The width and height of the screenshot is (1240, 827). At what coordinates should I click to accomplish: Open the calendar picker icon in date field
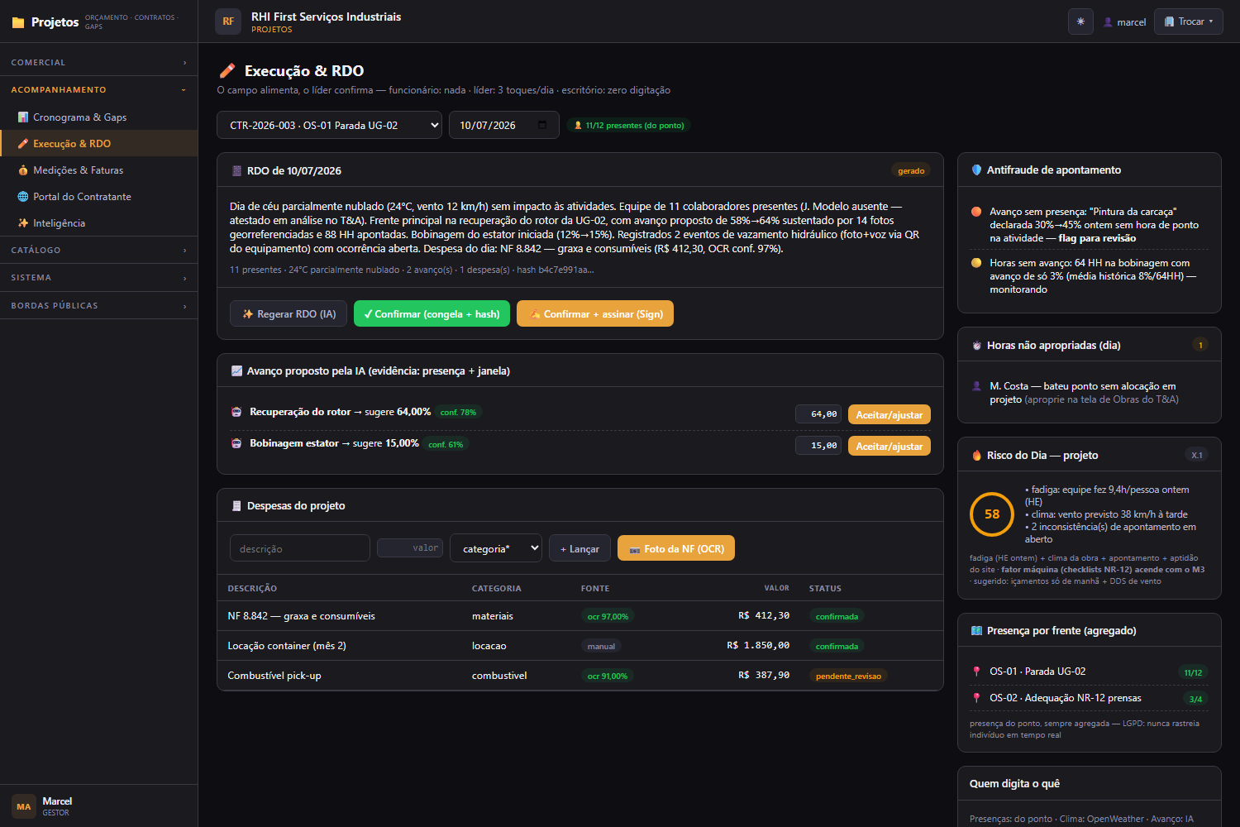(x=542, y=125)
